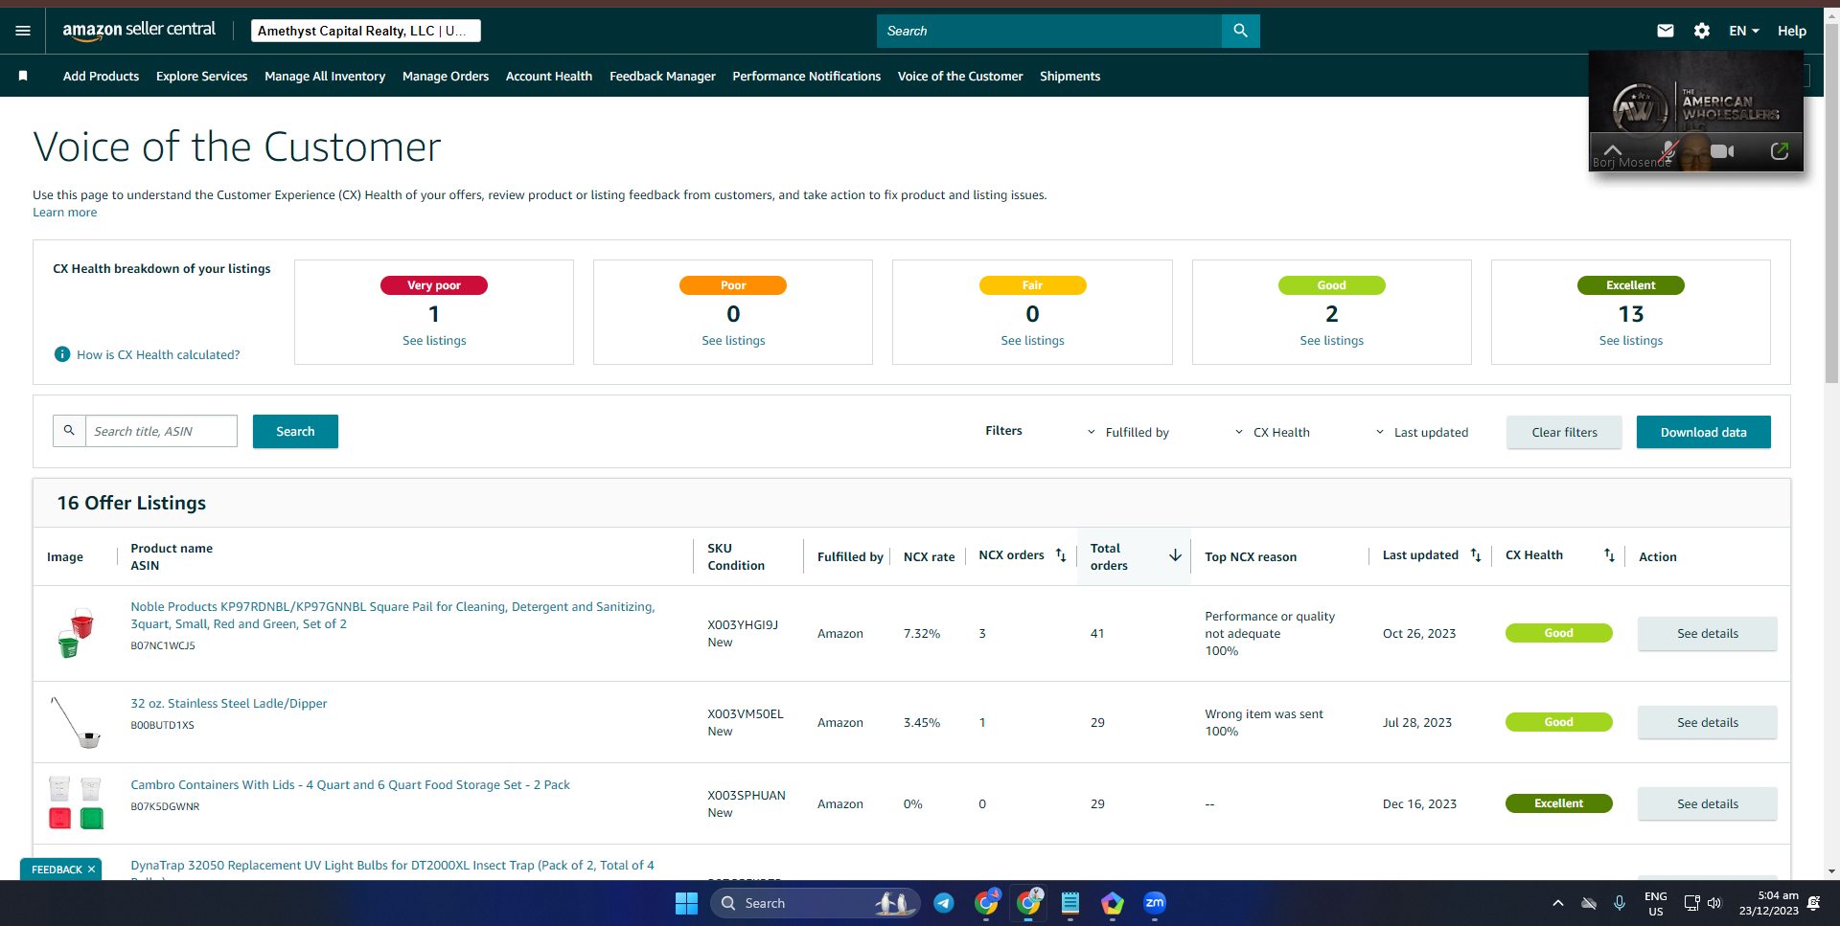The width and height of the screenshot is (1840, 926).
Task: Click the Learn more link
Action: [x=65, y=213]
